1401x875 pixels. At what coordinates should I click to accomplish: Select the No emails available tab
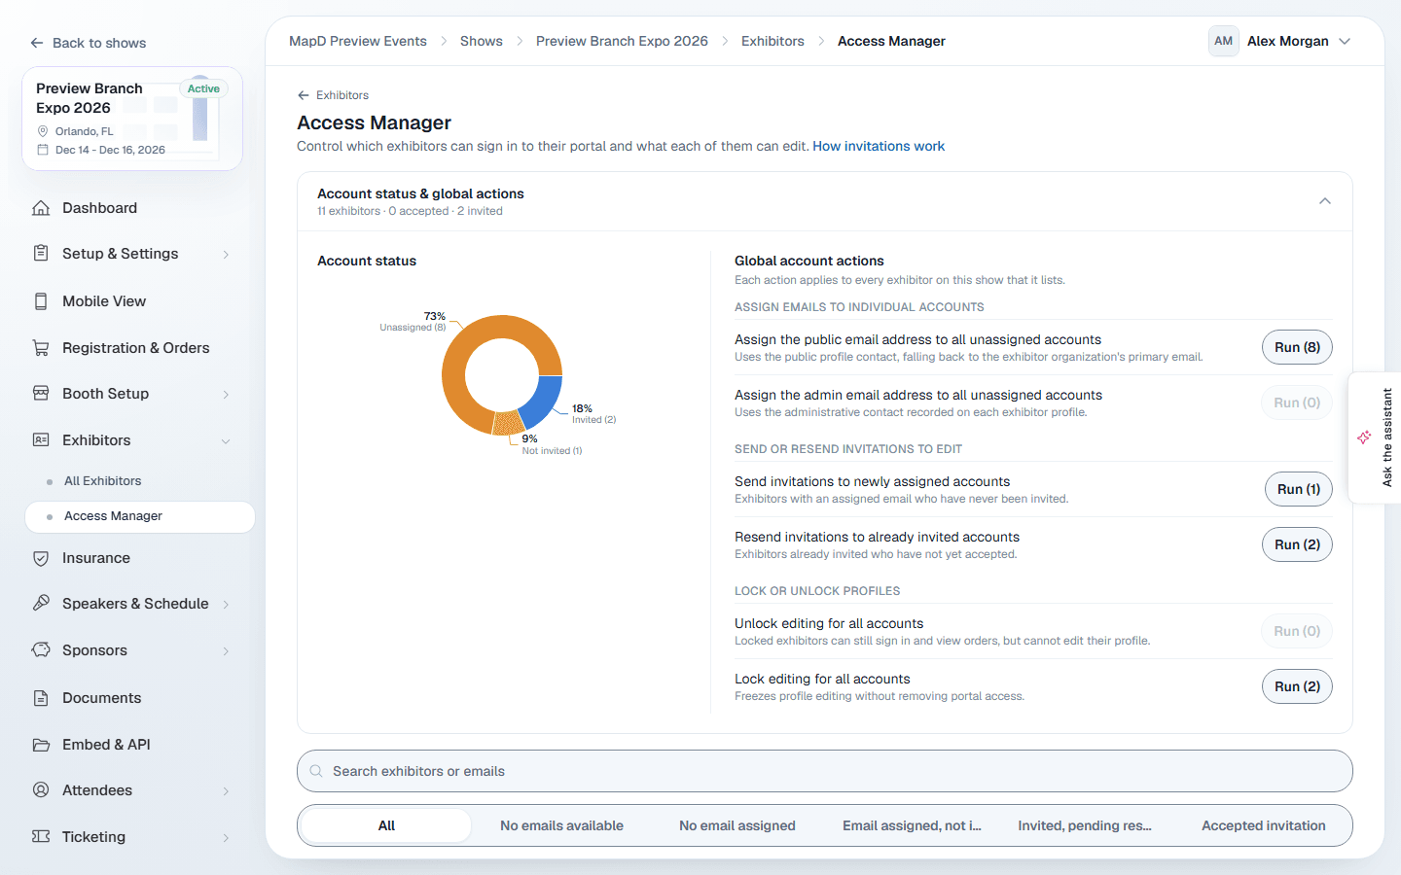click(561, 825)
